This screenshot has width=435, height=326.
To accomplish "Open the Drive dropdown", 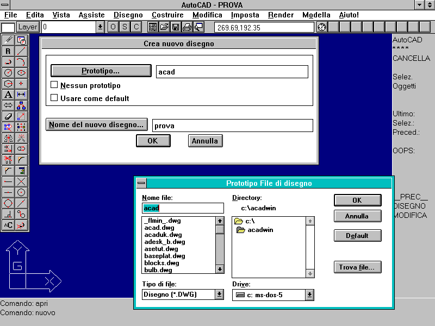I will pyautogui.click(x=309, y=295).
